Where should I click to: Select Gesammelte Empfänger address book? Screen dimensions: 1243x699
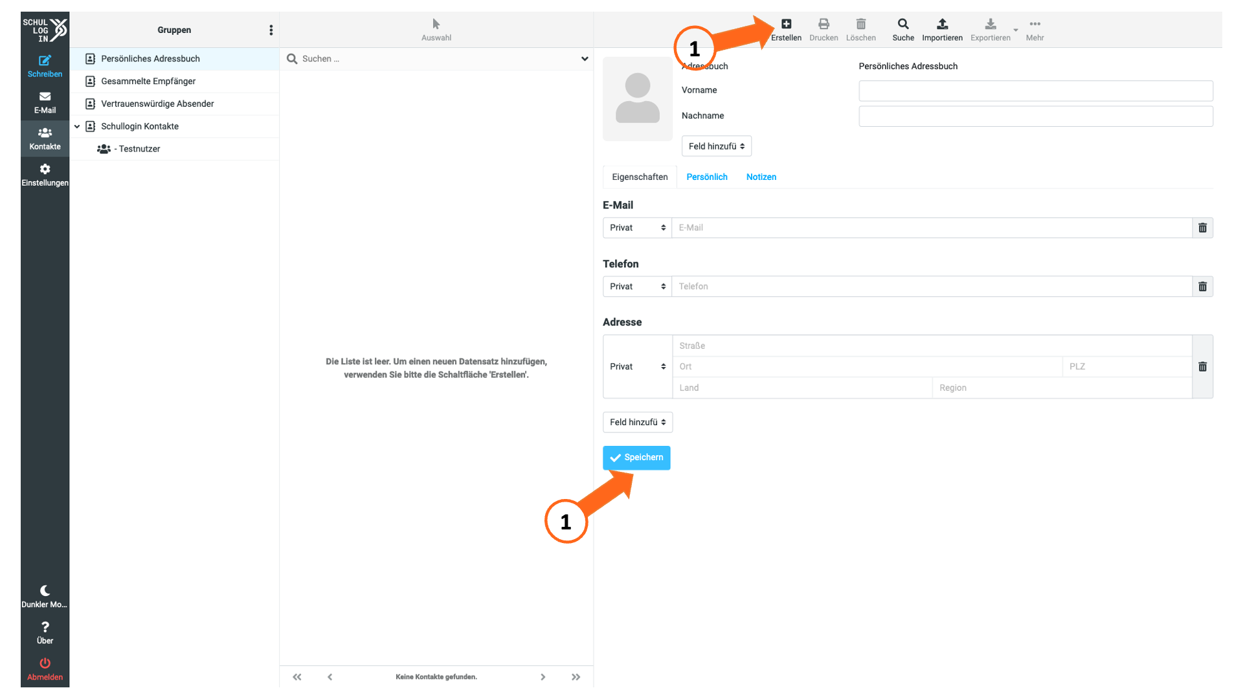174,82
